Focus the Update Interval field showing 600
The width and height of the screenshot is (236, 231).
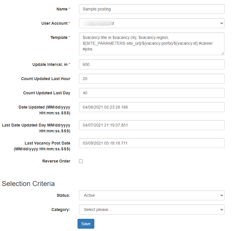click(x=152, y=64)
